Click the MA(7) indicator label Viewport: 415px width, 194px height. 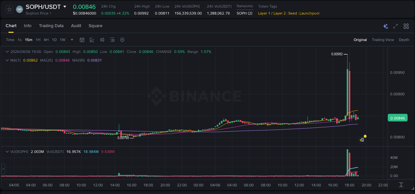(16, 60)
